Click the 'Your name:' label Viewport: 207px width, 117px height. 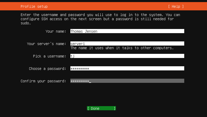click(56, 31)
